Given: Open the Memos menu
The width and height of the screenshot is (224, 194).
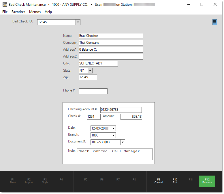Looking at the screenshot, I should [35, 12].
